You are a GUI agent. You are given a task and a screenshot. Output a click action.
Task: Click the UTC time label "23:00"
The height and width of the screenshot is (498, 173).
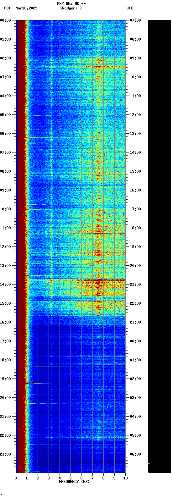(135, 322)
